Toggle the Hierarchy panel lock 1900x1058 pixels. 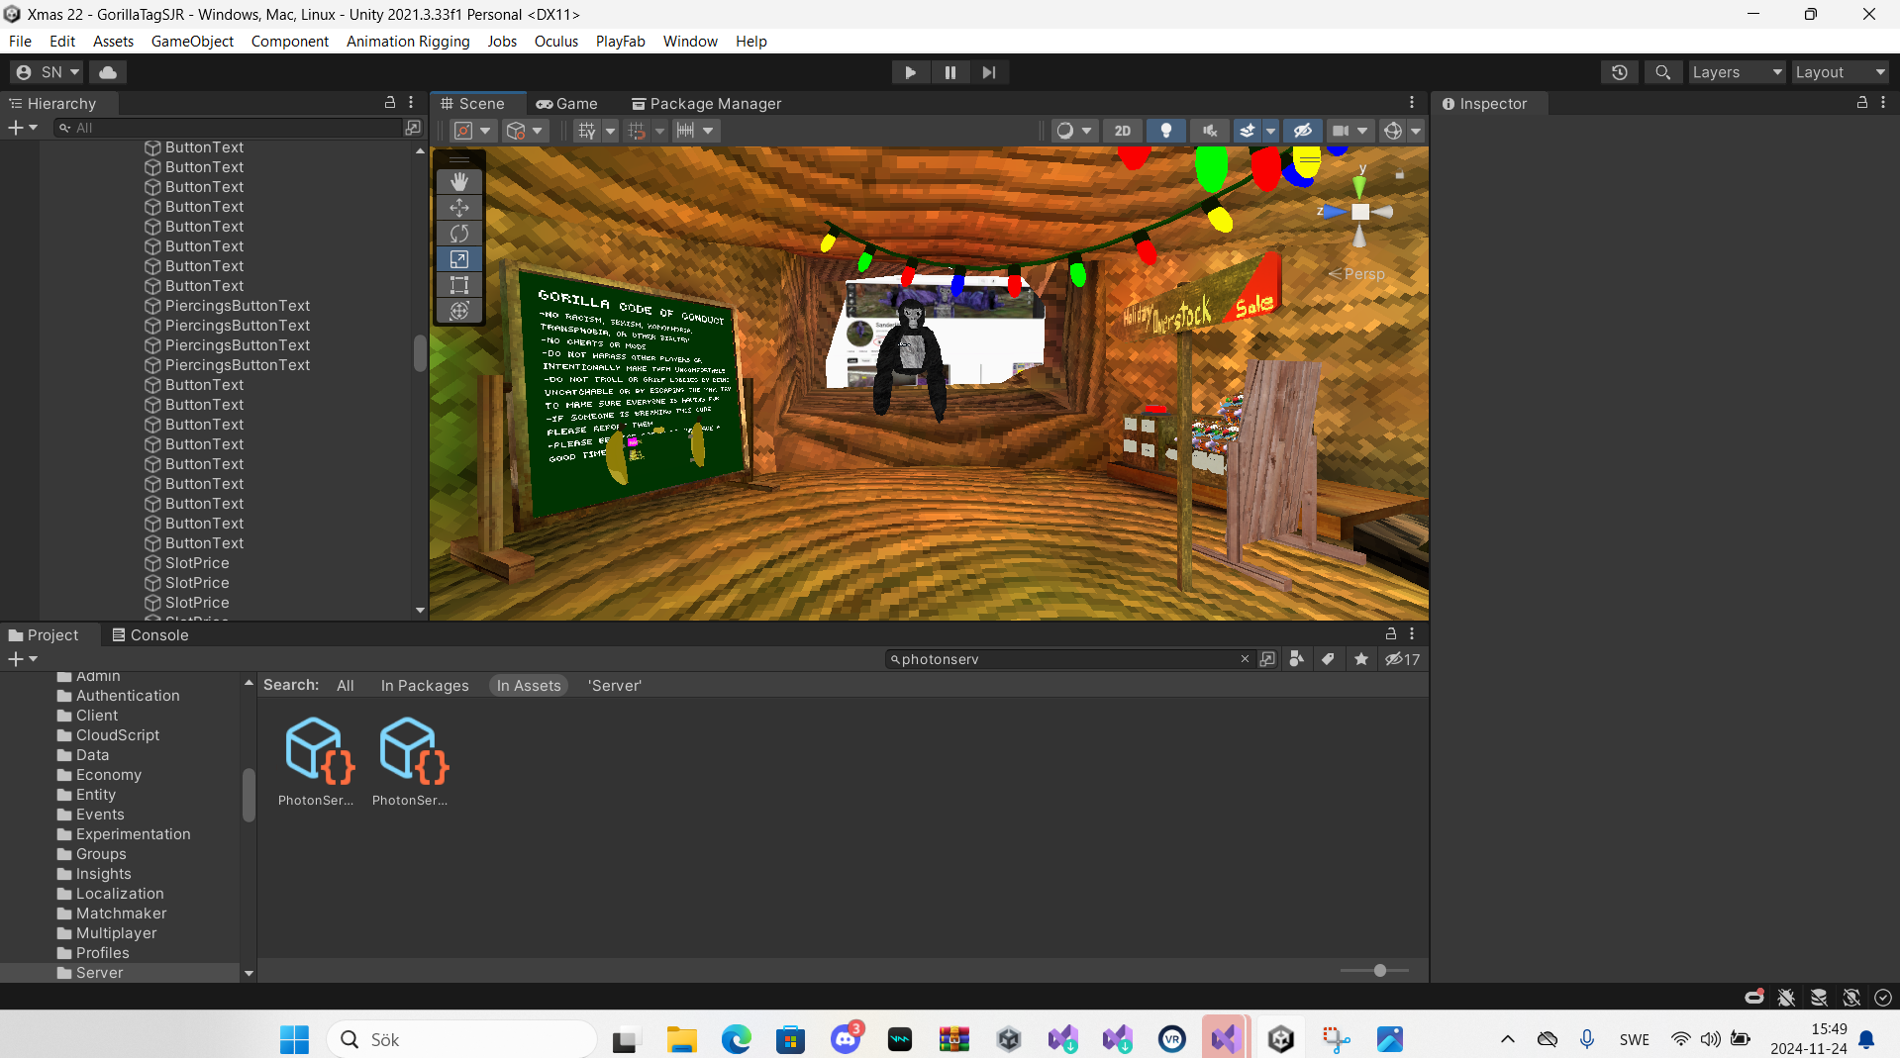[390, 103]
